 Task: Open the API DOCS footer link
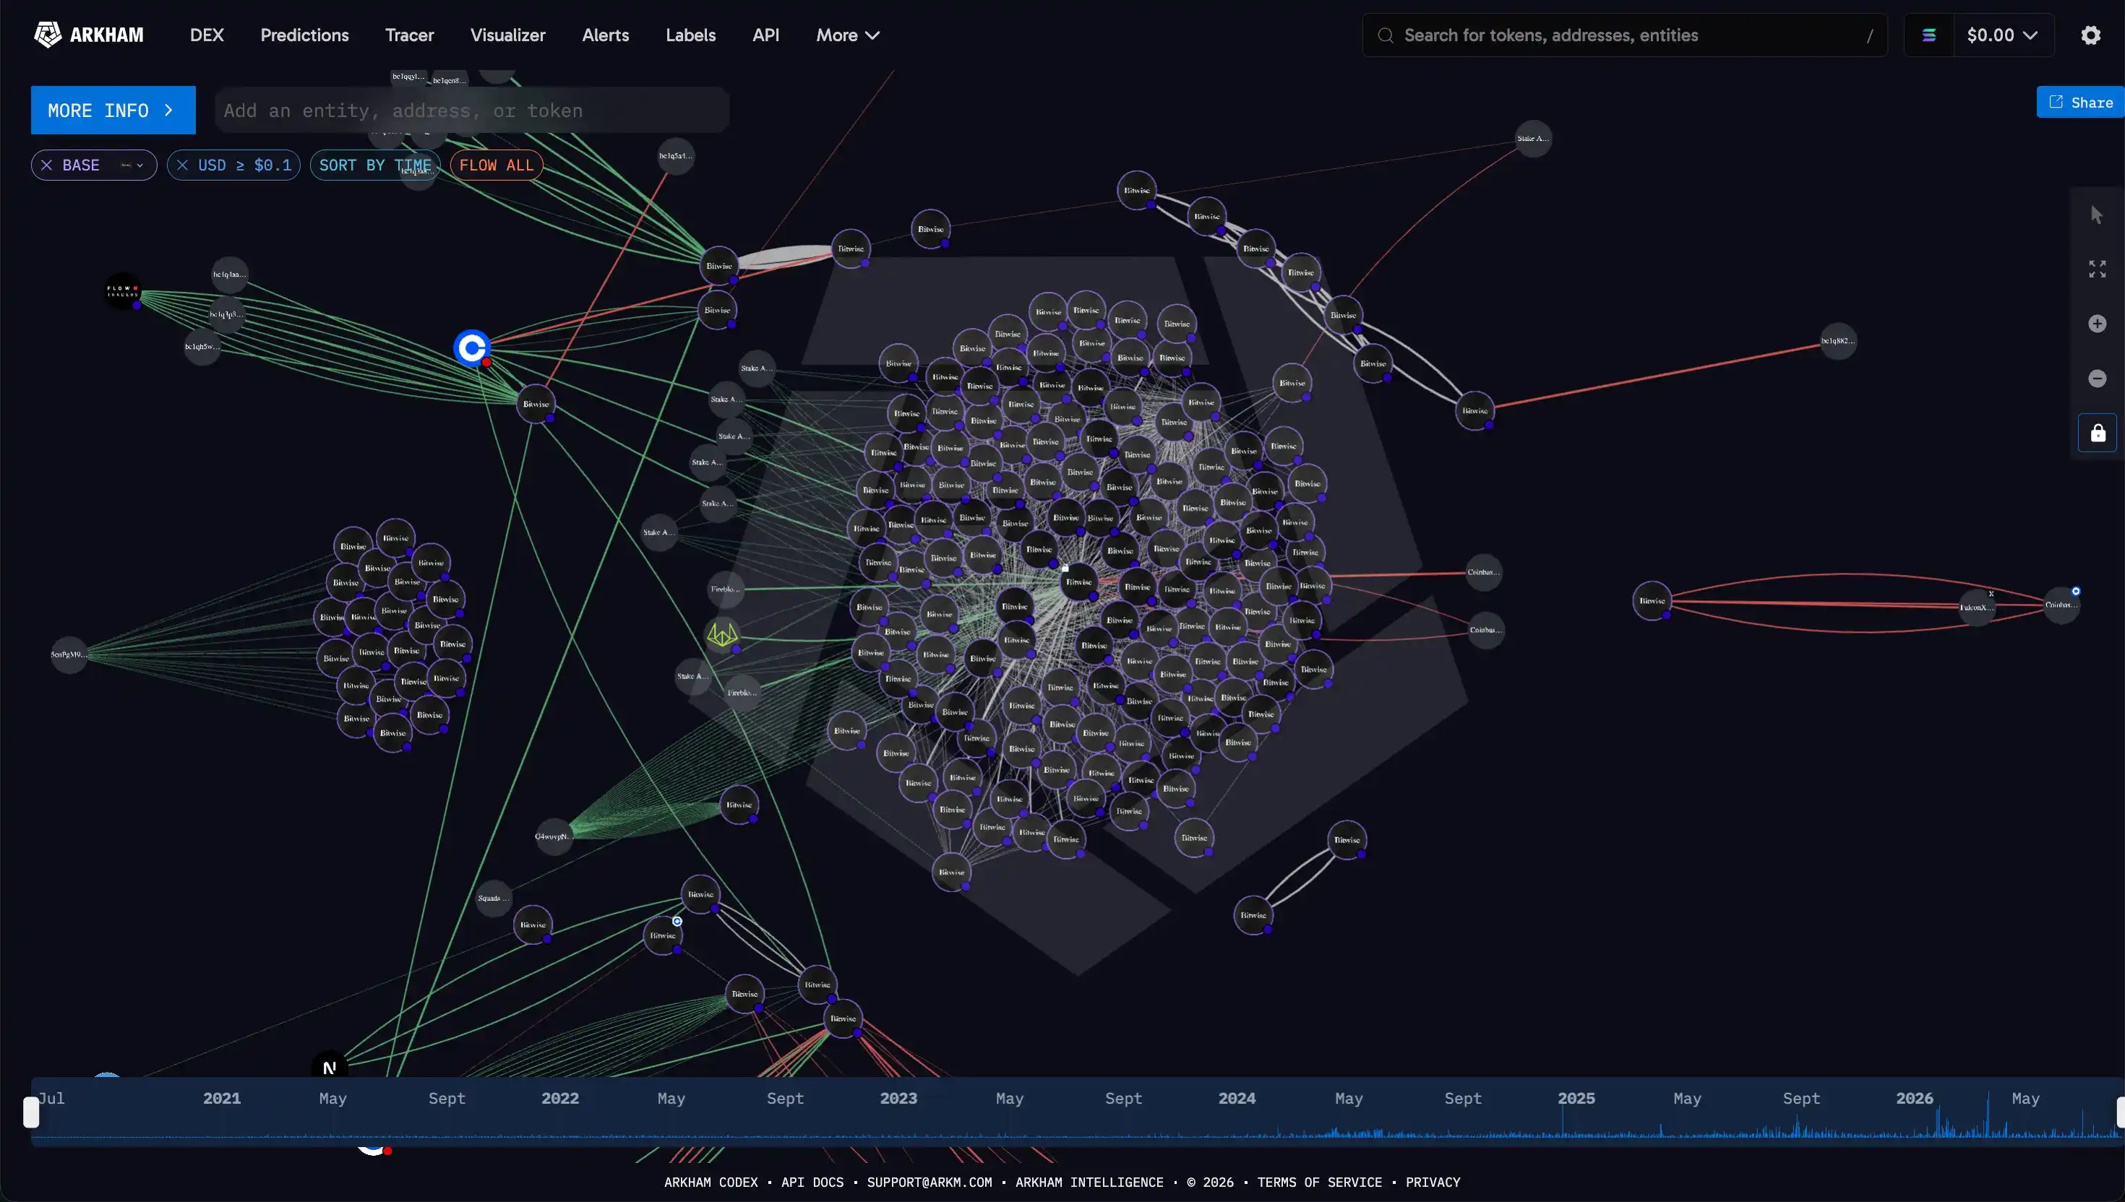coord(812,1182)
